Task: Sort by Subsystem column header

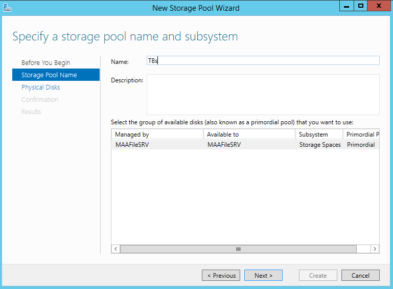Action: 319,134
